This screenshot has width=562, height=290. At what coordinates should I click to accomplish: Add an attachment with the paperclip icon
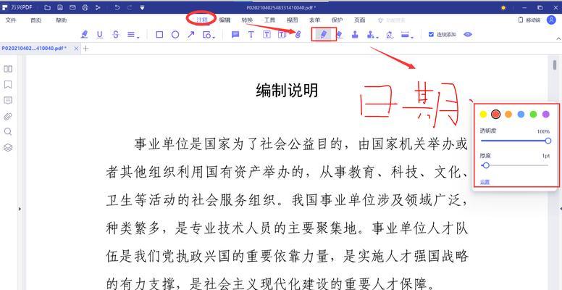click(x=298, y=35)
